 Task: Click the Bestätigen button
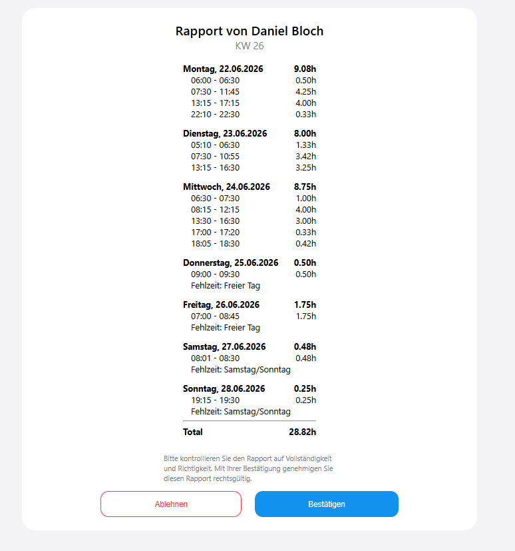click(x=326, y=504)
